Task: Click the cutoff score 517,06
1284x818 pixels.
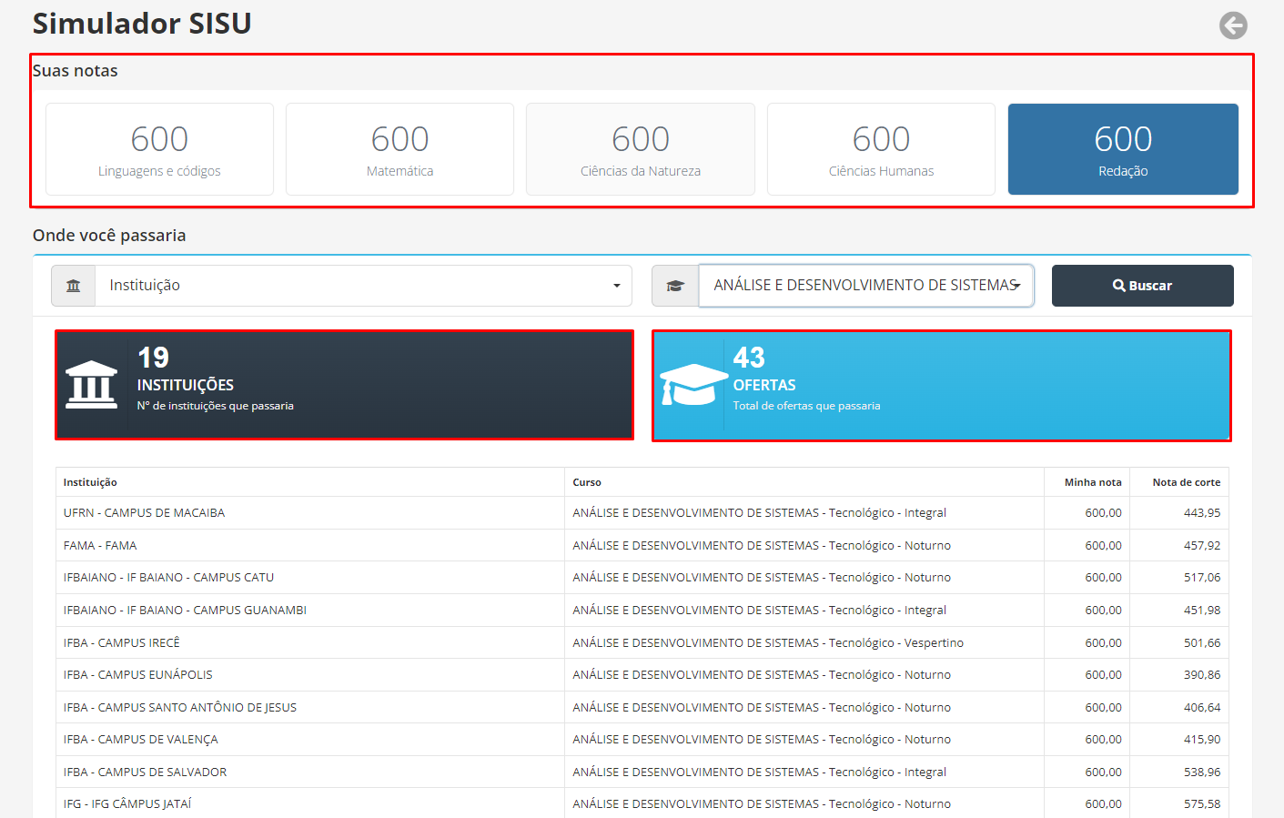Action: coord(1202,578)
